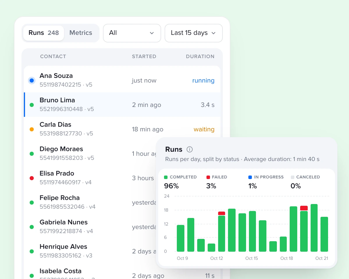This screenshot has height=279, width=349.
Task: Click the green bar above Oct 9
Action: (181, 238)
